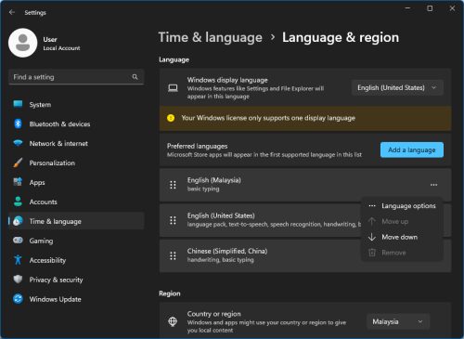Click the Time & language clock globe icon
The image size is (464, 339).
click(18, 221)
